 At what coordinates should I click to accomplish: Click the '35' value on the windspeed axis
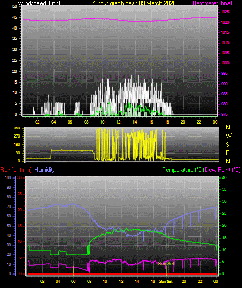[x=15, y=39]
